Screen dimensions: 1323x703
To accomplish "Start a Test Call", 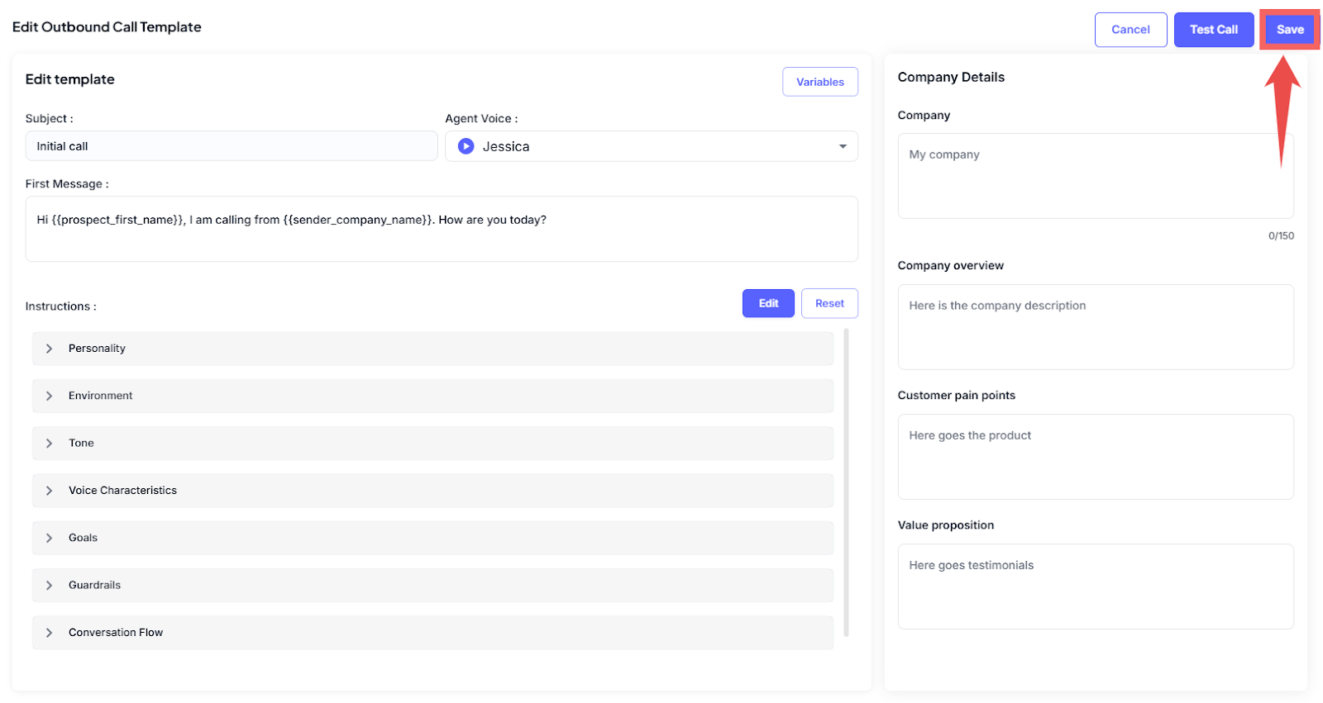I will click(1213, 30).
